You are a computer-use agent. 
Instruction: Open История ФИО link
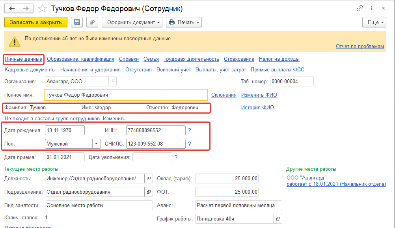[x=257, y=108]
